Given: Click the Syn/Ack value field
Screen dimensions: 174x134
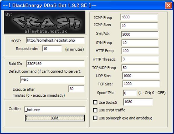Looking at the screenshot, I should 140,34.
